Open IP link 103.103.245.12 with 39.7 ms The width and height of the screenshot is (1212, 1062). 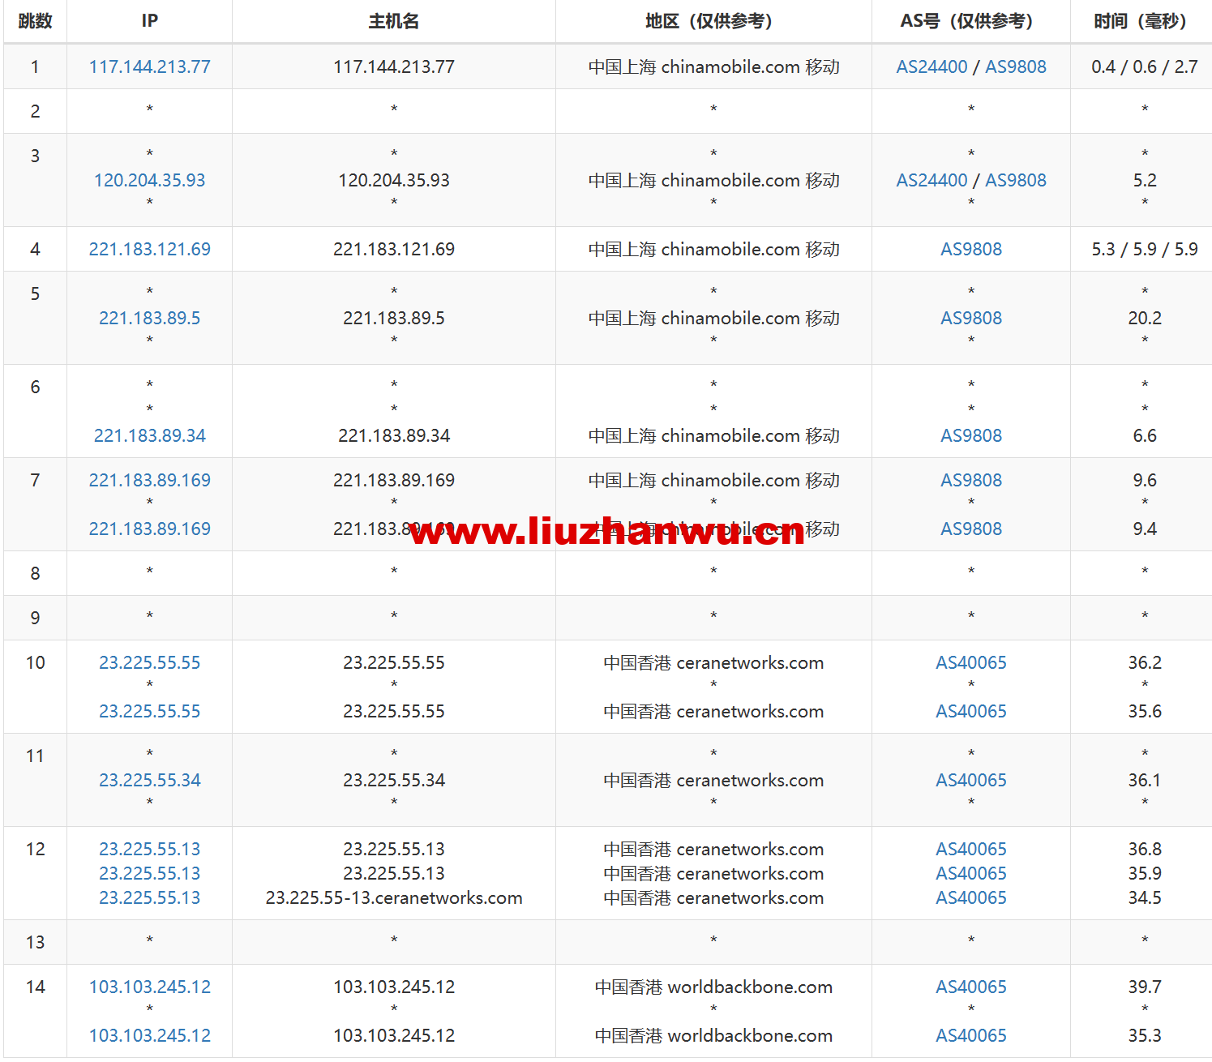[149, 987]
